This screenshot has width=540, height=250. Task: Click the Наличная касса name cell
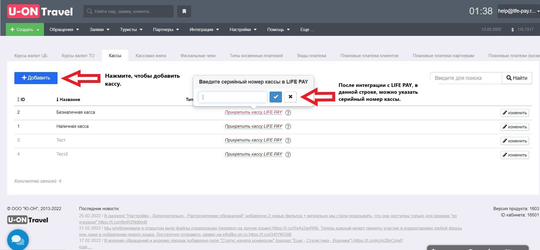click(72, 126)
